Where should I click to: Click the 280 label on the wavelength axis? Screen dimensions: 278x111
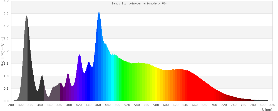[x=11, y=105]
